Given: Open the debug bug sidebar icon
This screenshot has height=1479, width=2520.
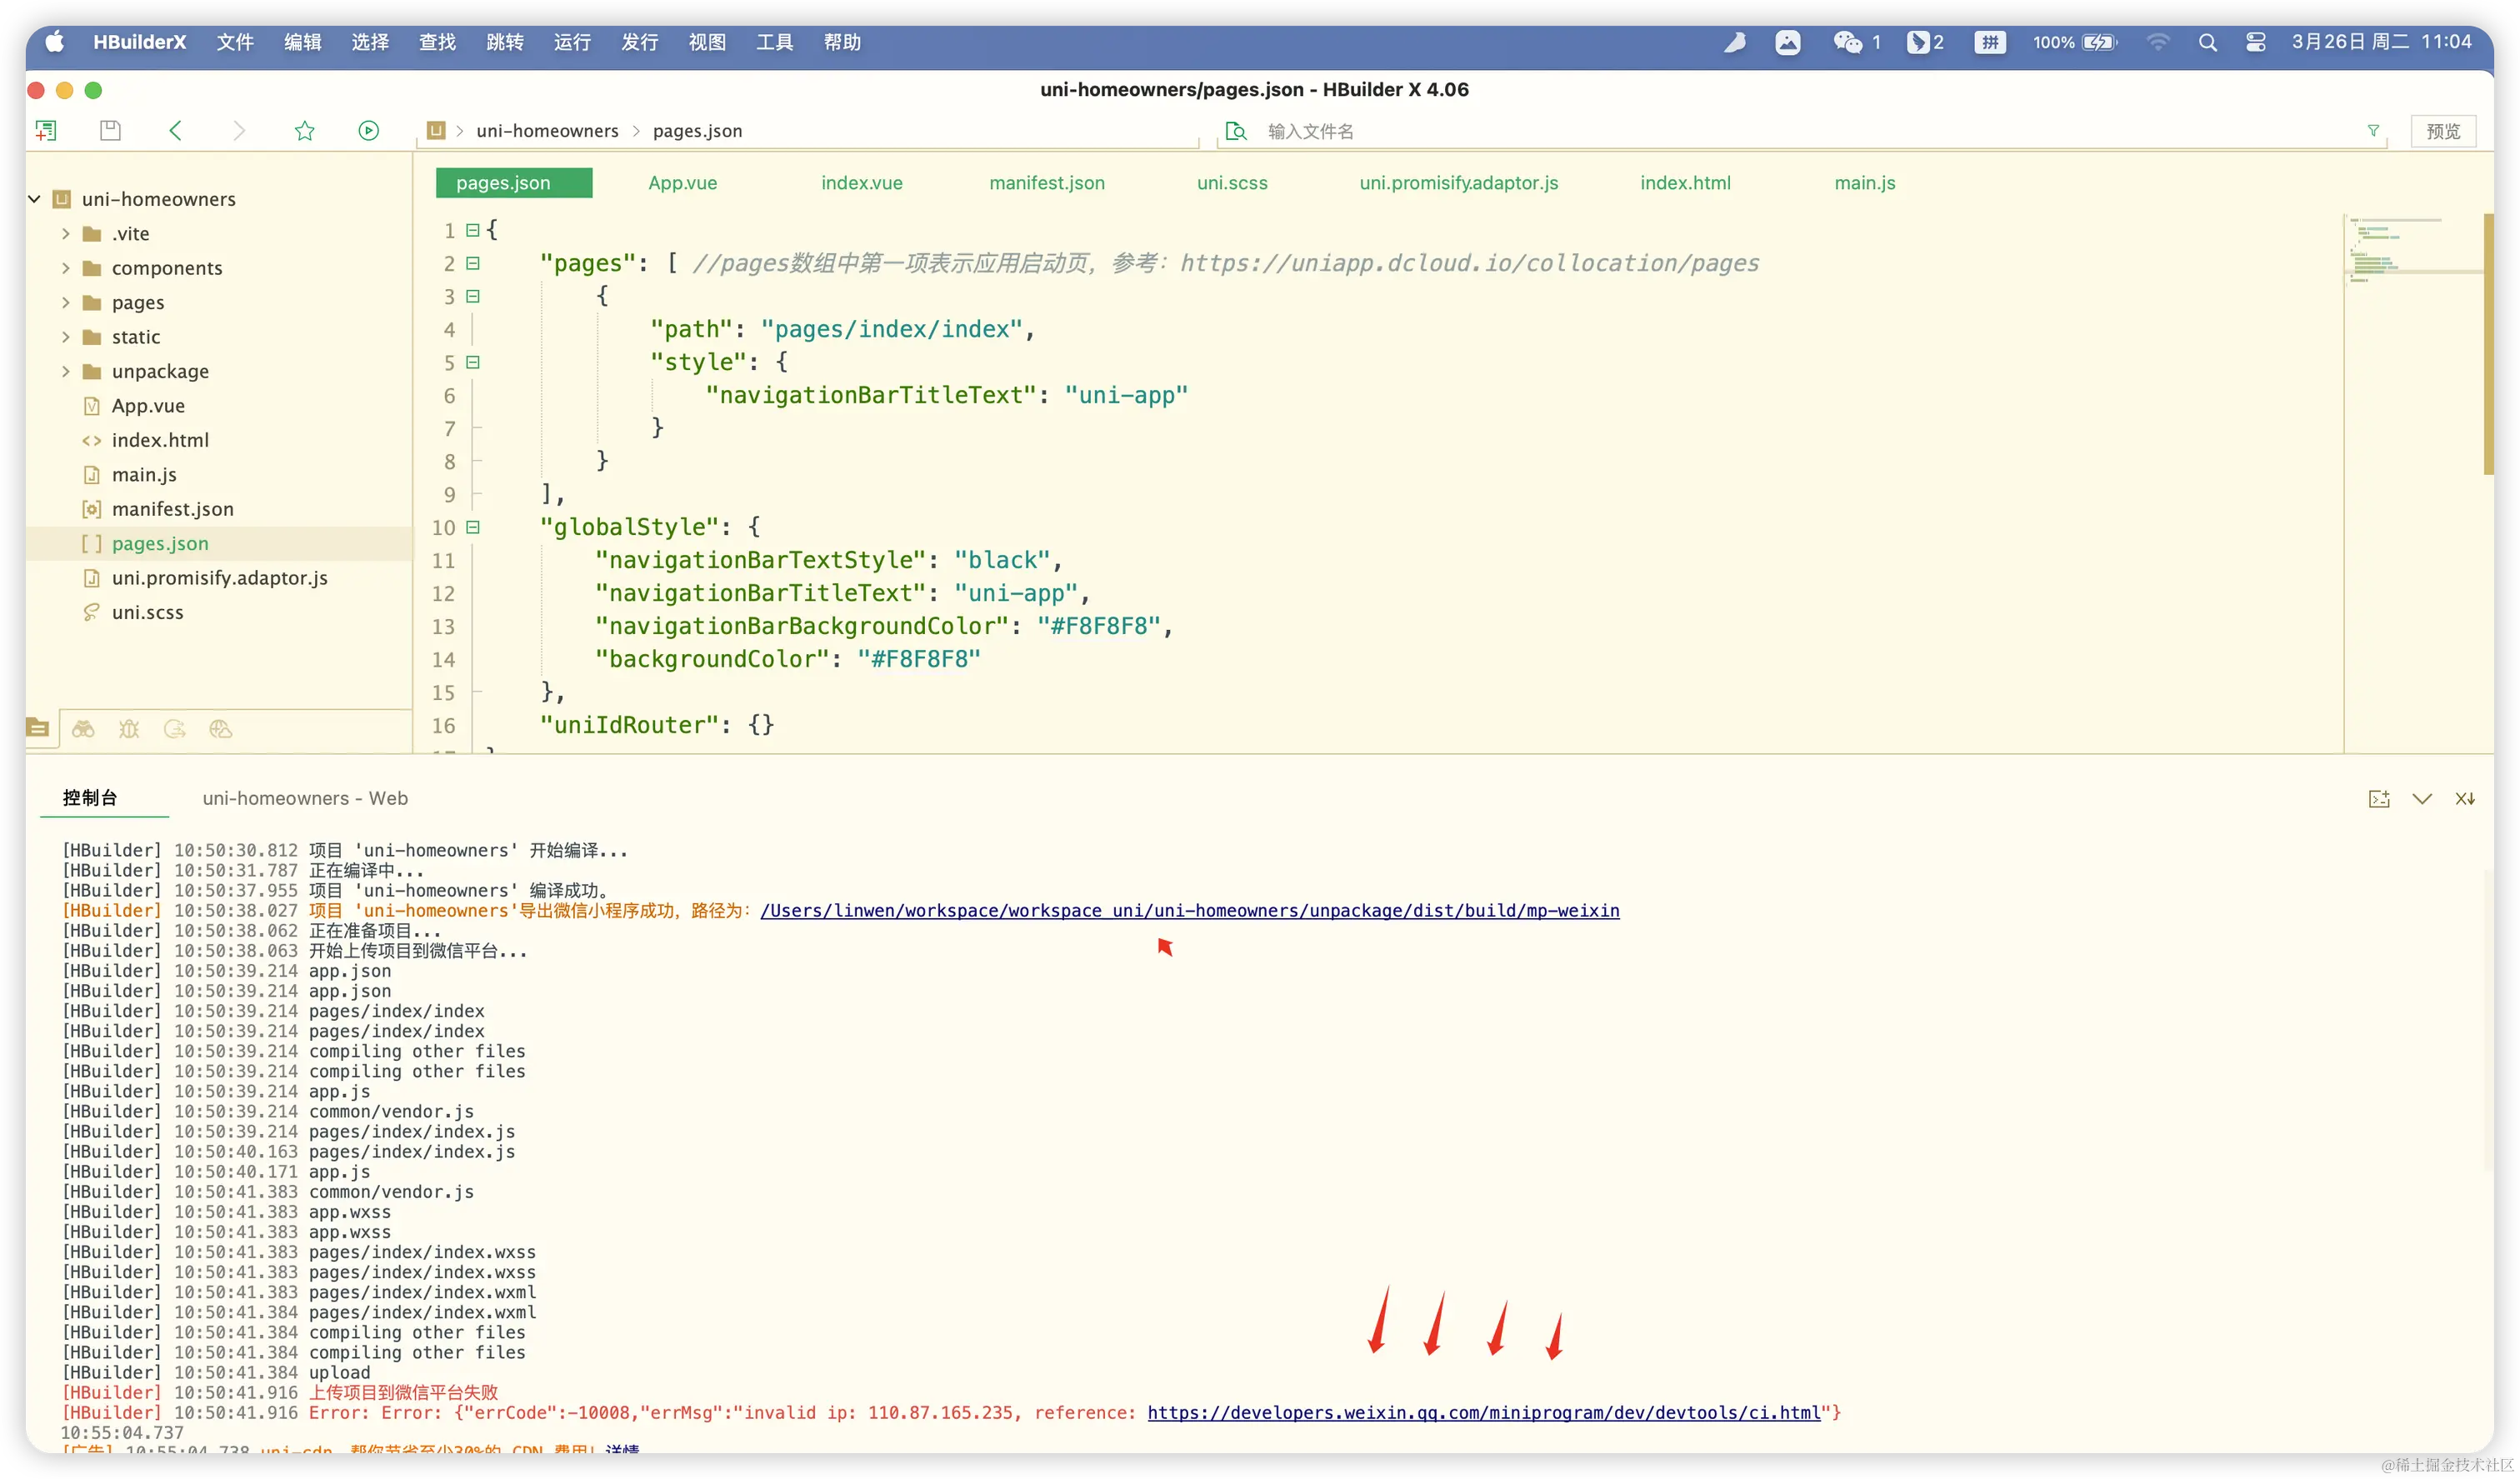Looking at the screenshot, I should click(129, 729).
